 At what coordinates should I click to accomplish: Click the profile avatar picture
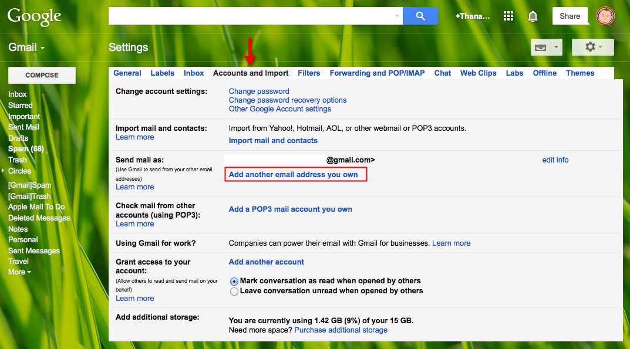click(605, 16)
